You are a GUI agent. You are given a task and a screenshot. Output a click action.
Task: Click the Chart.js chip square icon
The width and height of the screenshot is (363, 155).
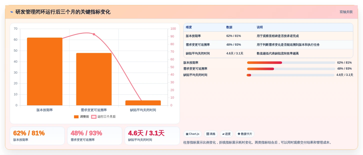point(187,134)
